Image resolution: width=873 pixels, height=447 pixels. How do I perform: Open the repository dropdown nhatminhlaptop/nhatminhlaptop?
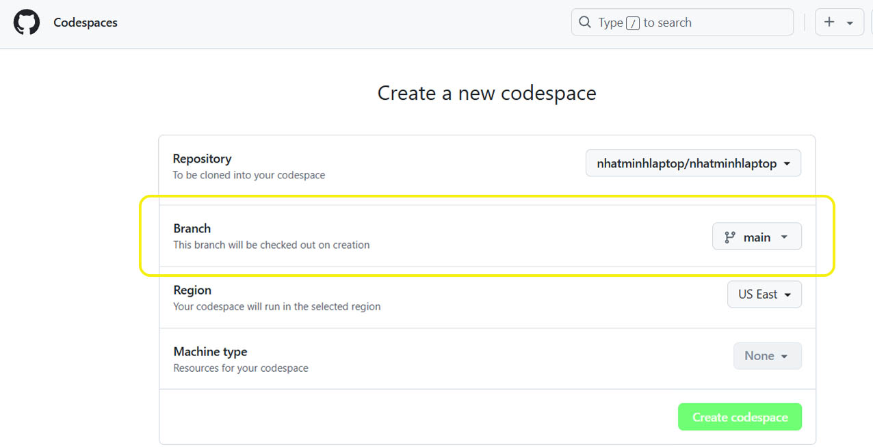tap(693, 163)
